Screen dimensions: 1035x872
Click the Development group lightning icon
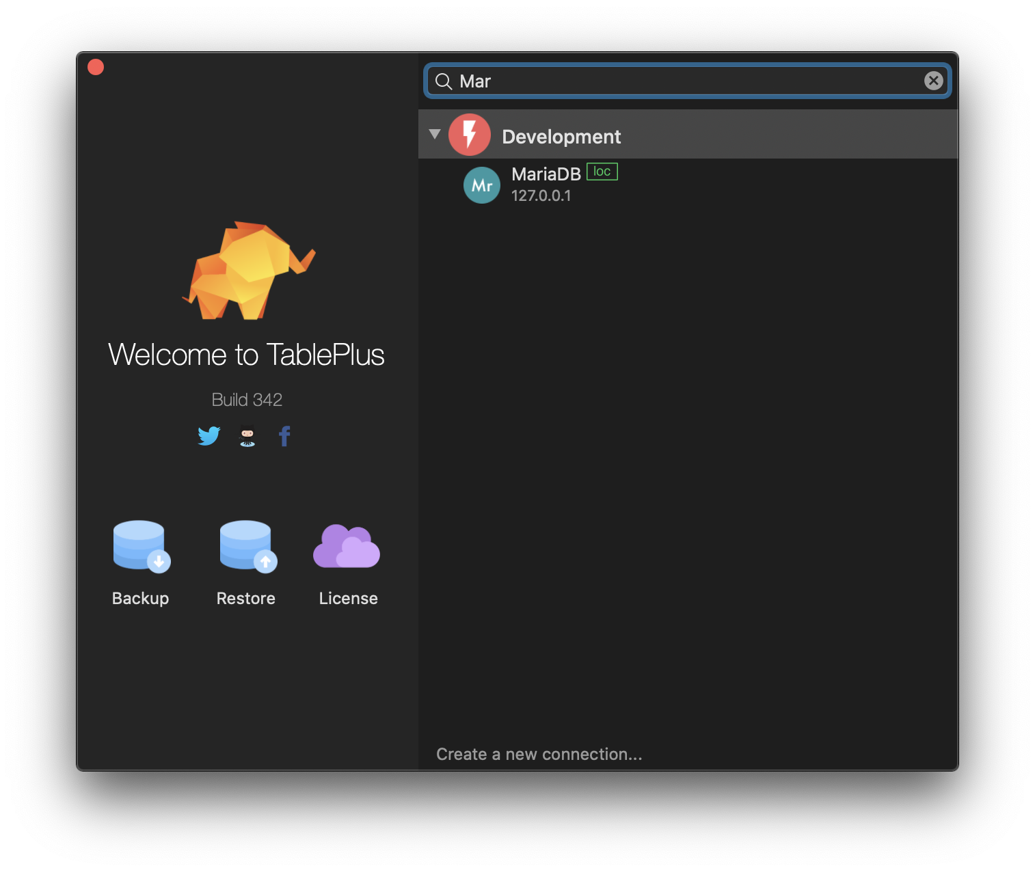click(470, 135)
